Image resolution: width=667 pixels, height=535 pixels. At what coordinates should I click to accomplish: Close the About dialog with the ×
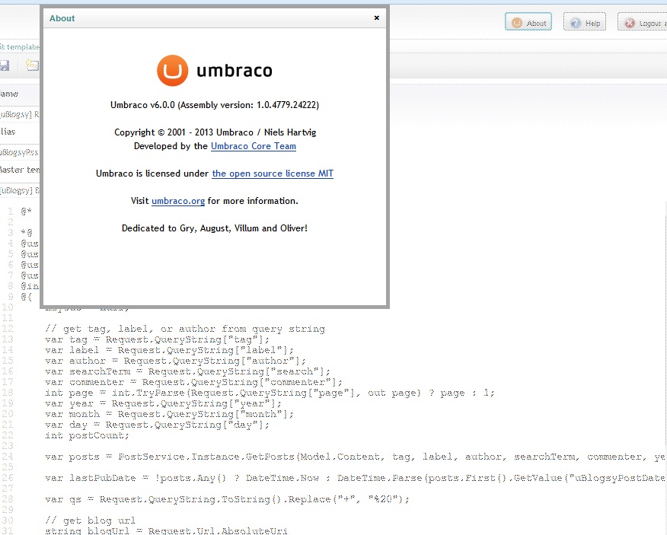(376, 18)
